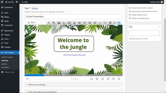Click the clone slide icon

[97, 79]
